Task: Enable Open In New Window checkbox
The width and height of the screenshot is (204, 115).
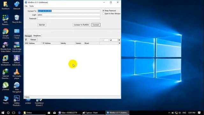Action: [103, 13]
